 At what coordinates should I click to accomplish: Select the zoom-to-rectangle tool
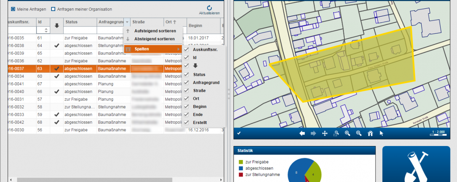(336, 133)
